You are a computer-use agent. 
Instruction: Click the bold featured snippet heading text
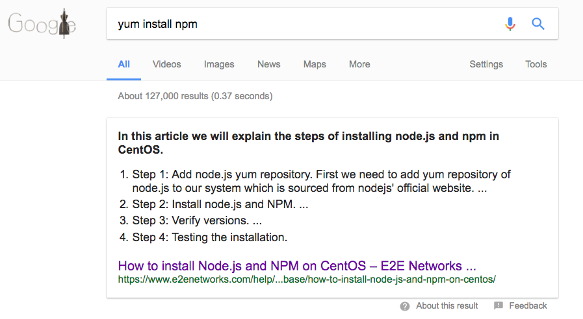tap(308, 143)
